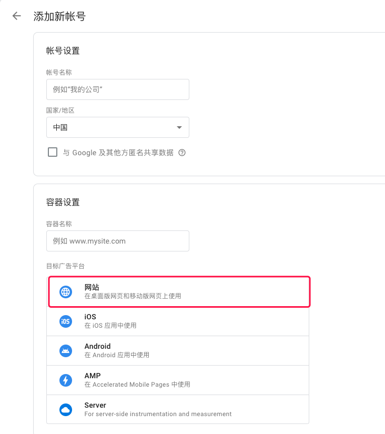
Task: Click the Server cloud icon
Action: click(66, 410)
